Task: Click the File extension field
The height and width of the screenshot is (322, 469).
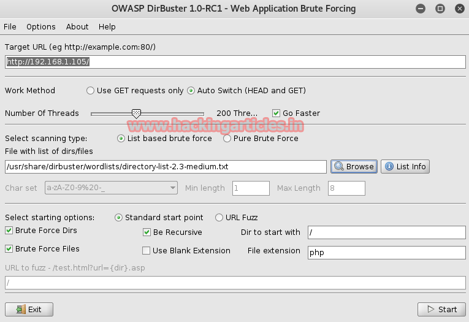Action: 386,253
